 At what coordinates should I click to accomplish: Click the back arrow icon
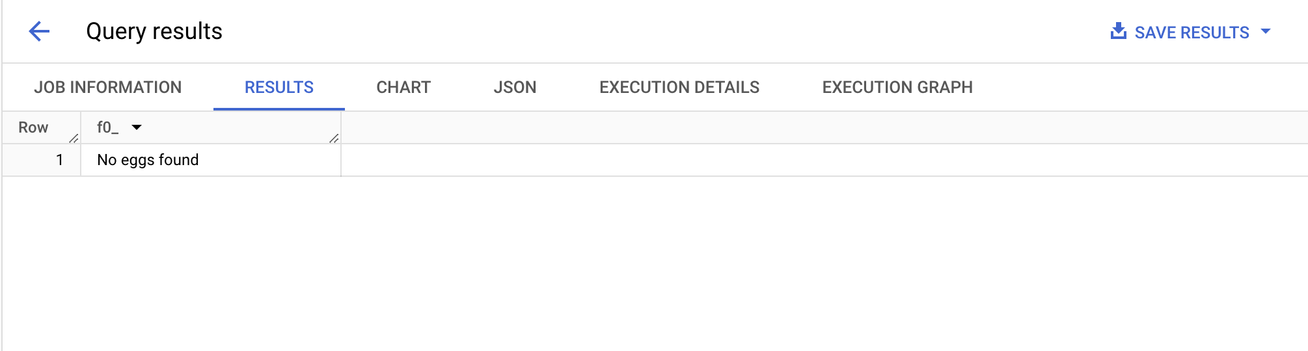(x=39, y=31)
